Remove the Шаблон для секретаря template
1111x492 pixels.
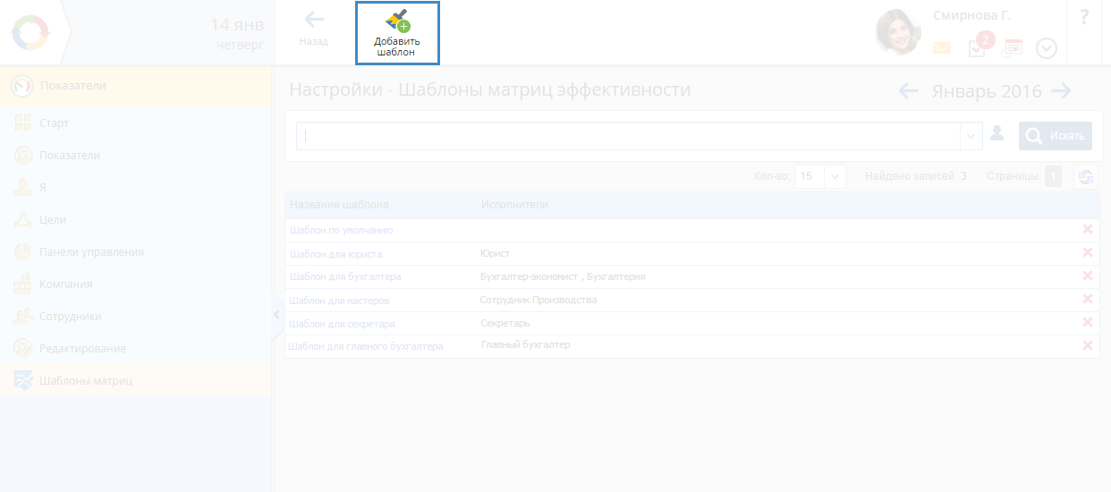pos(1088,323)
